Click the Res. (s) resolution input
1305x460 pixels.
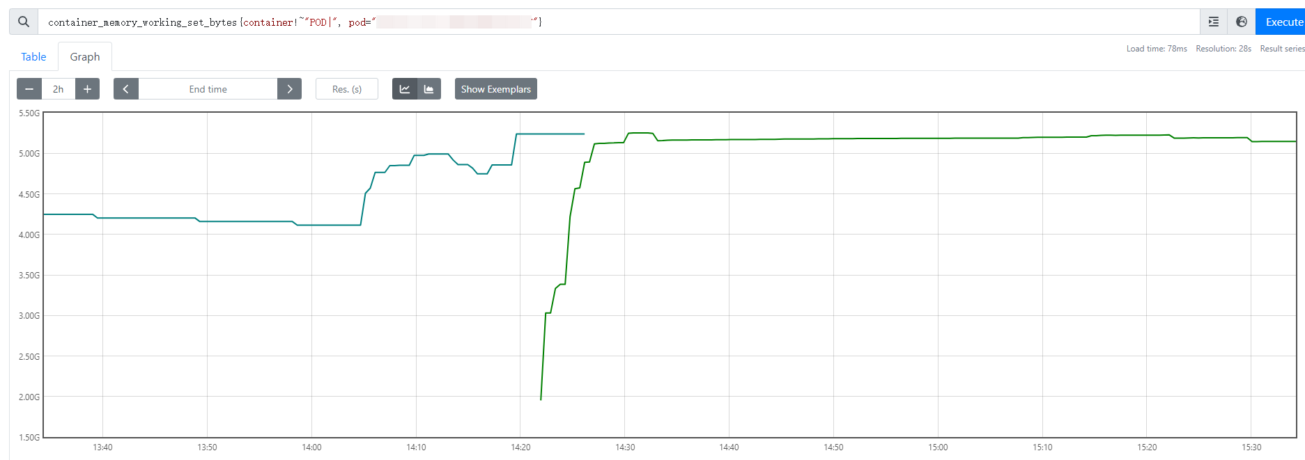point(346,88)
